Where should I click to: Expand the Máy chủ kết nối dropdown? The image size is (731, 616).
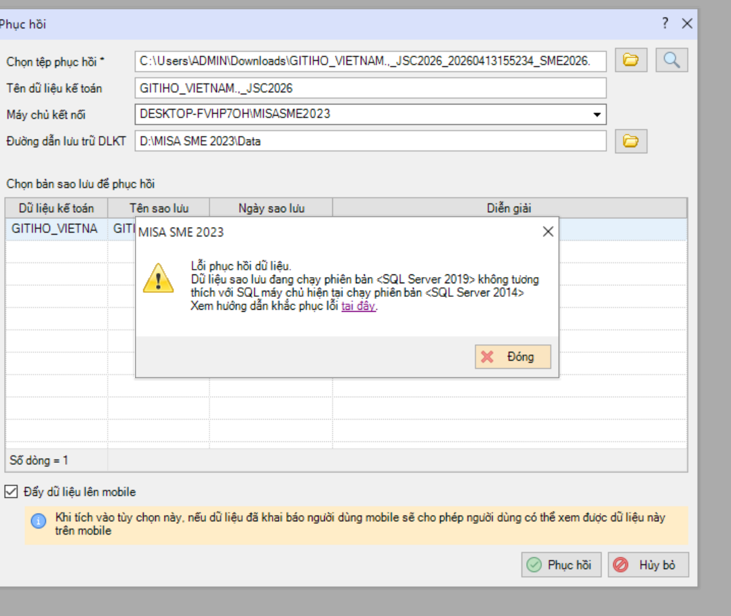596,115
